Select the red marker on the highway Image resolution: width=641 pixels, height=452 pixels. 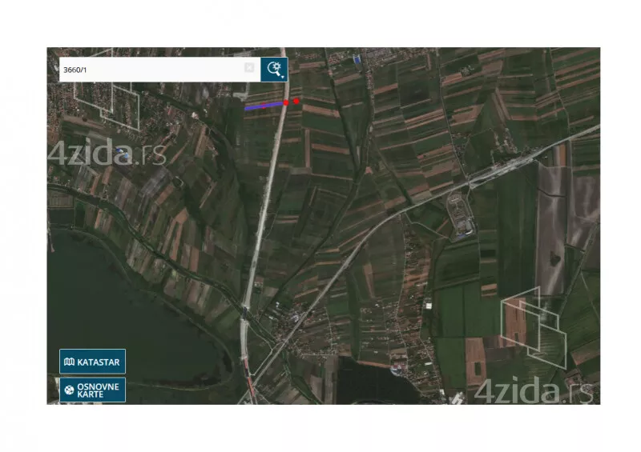click(286, 102)
